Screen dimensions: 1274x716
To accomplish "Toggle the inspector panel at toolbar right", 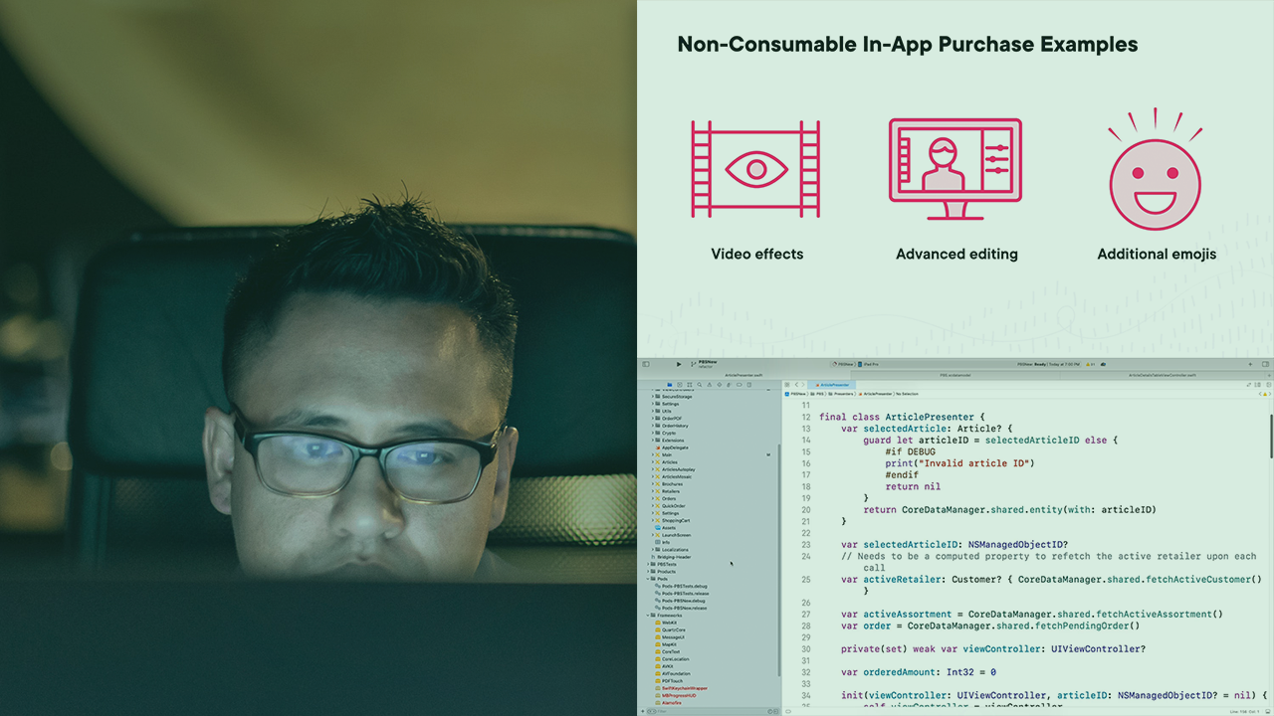I will [1265, 364].
